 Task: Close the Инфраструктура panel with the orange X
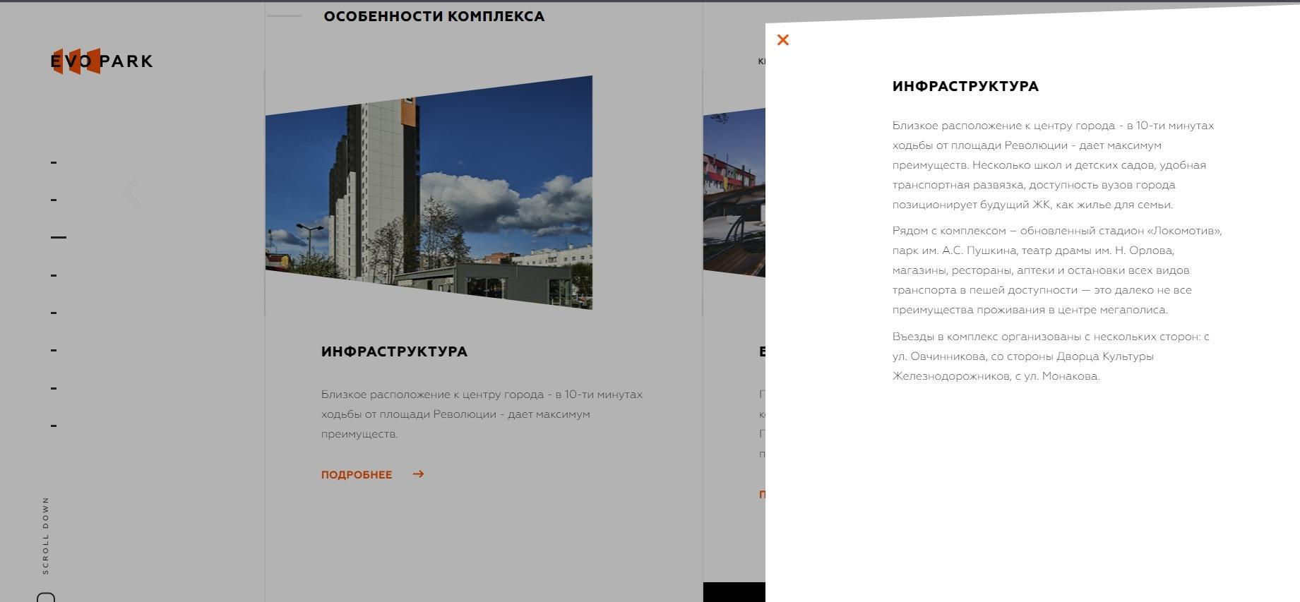pos(782,40)
